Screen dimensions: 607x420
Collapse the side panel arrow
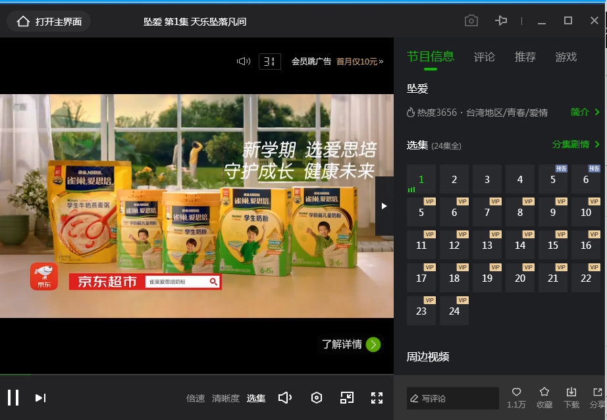tap(384, 206)
